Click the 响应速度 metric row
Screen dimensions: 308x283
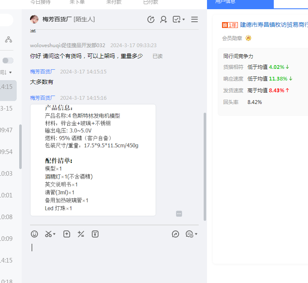258,79
